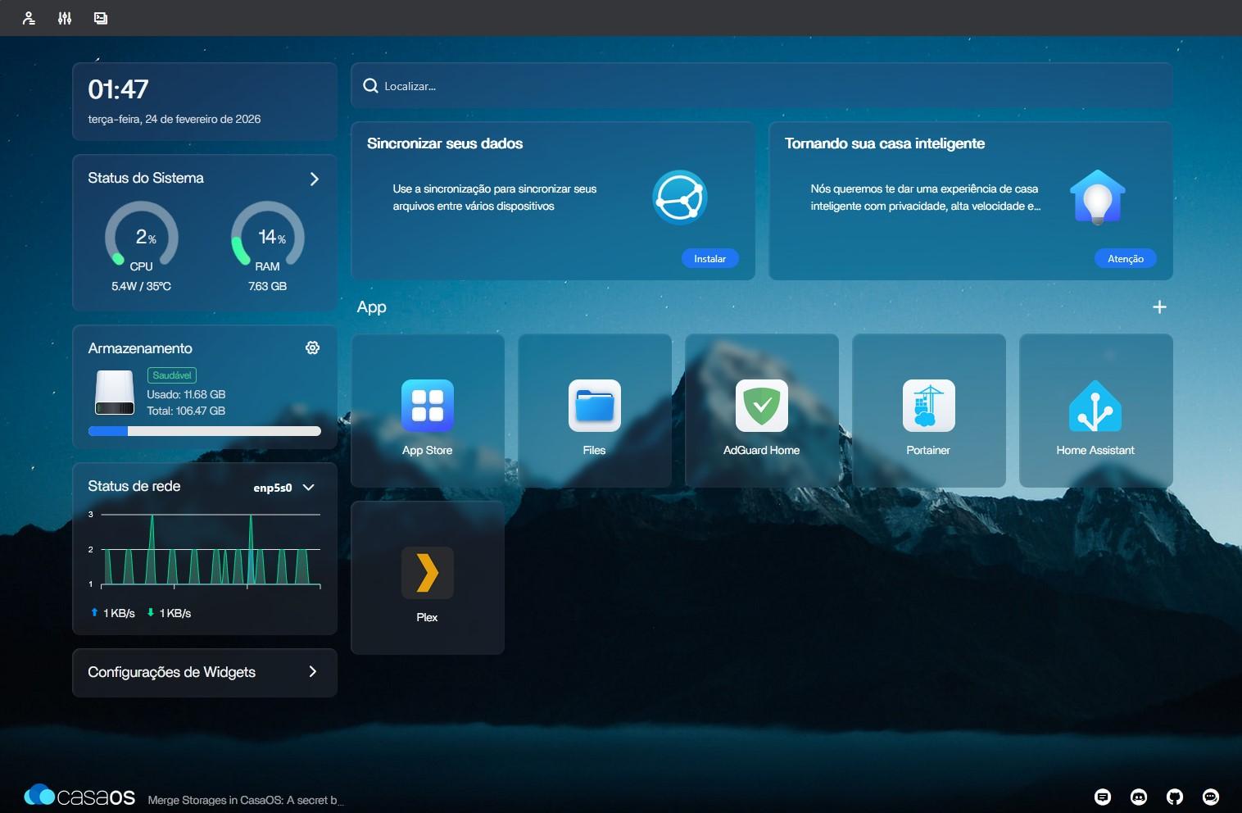This screenshot has width=1242, height=813.
Task: Open the terminal and logs panel
Action: tap(101, 18)
